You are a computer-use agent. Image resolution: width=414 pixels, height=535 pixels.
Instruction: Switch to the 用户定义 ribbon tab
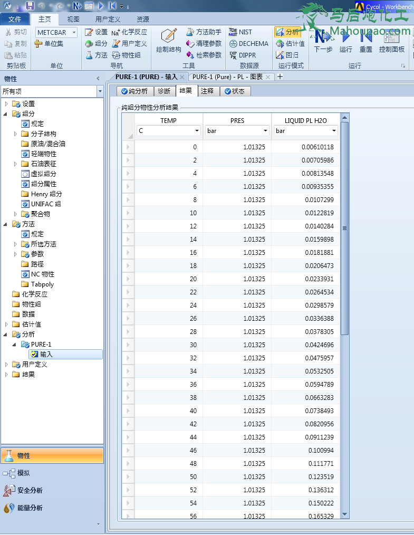tap(108, 19)
